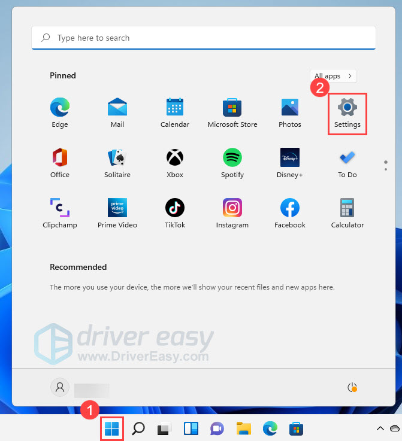Open Clipchamp video editor

(x=60, y=213)
